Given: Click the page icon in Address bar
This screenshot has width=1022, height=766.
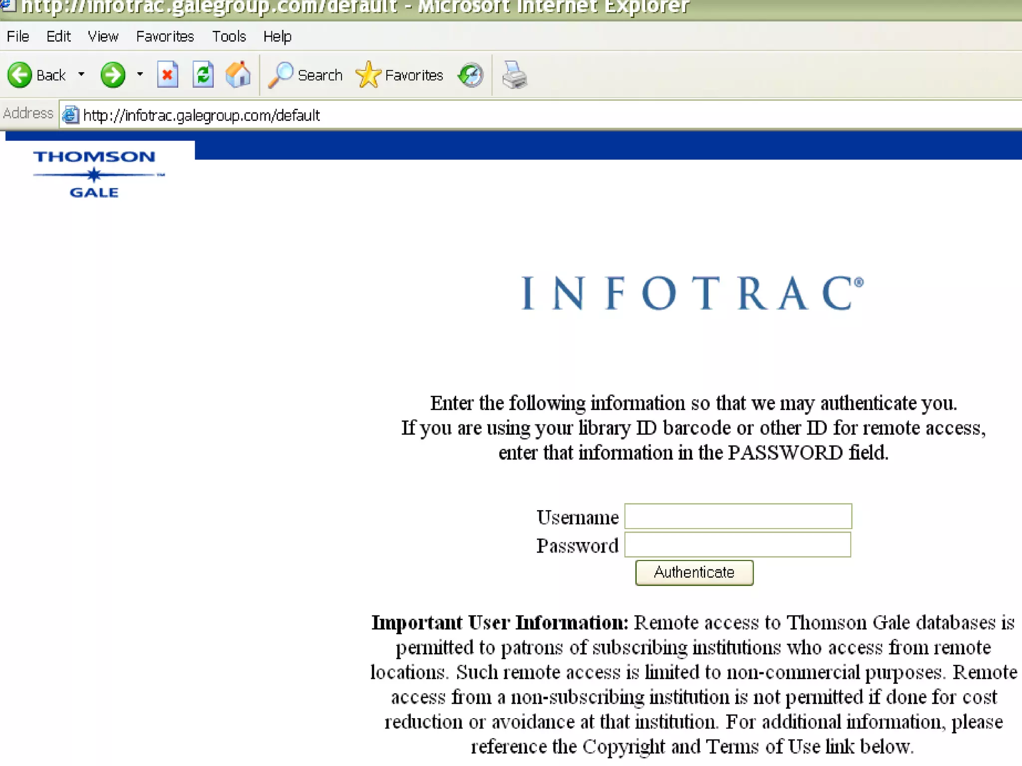Looking at the screenshot, I should pyautogui.click(x=70, y=115).
